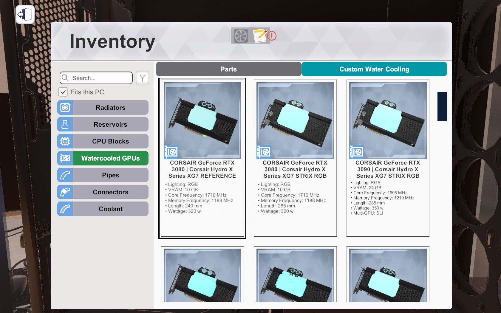Click 'Wattage: 350 w' spec line
Image resolution: width=501 pixels, height=313 pixels.
(x=367, y=208)
